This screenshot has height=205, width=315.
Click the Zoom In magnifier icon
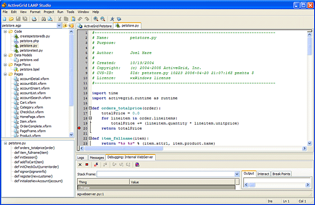tap(96, 19)
